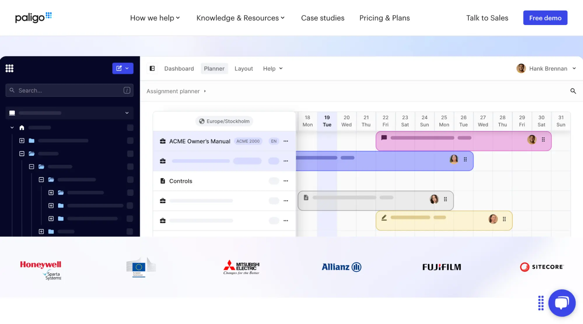This screenshot has width=583, height=324.
Task: Toggle the checkbox on the home tree row
Action: (130, 128)
